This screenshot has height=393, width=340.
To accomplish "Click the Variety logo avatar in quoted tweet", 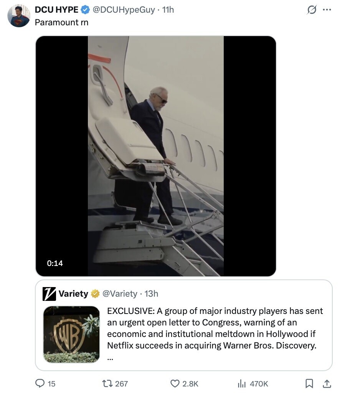I will (49, 294).
